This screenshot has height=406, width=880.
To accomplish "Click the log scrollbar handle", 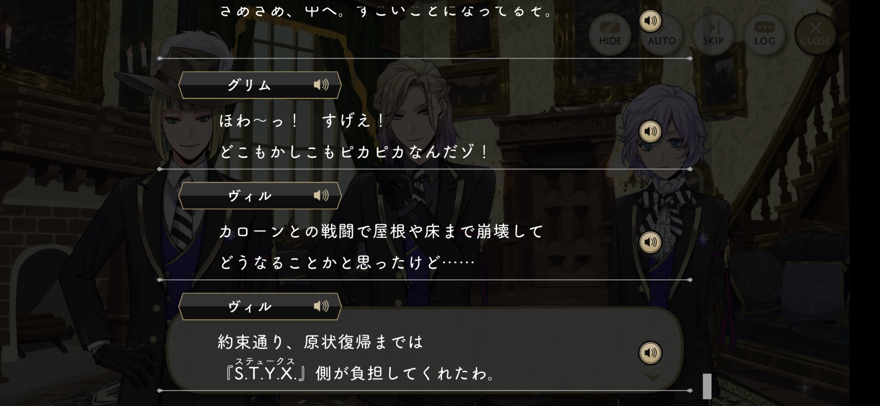I will [x=707, y=386].
